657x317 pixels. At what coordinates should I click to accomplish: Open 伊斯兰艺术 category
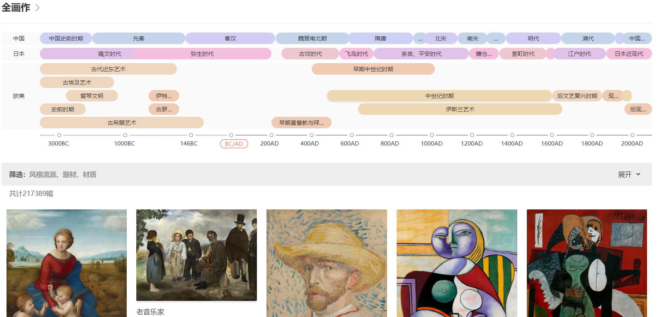coord(460,109)
